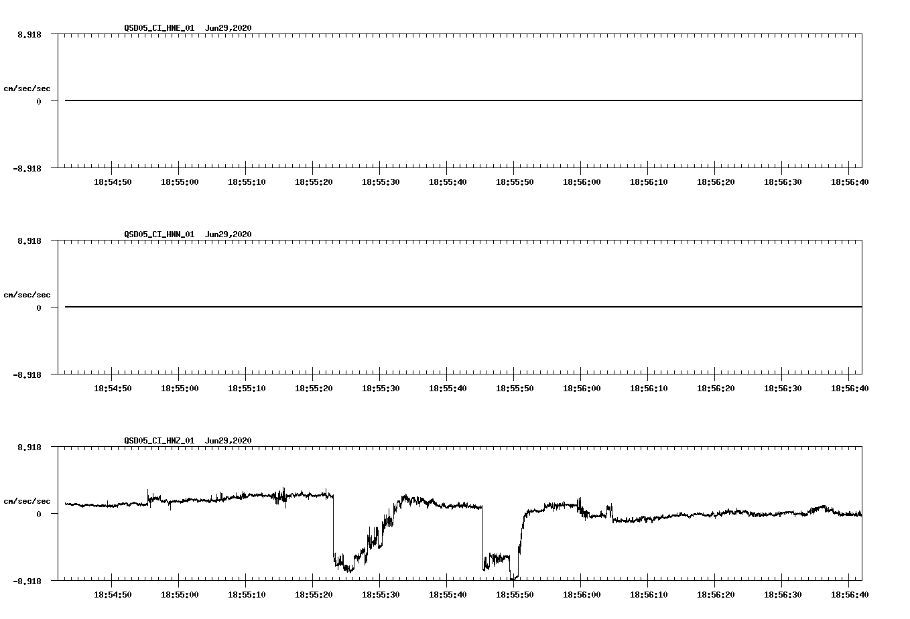Screen dimensions: 910x619
Task: Click the -8.918 lower limit of HNZ plot
Action: click(x=27, y=581)
